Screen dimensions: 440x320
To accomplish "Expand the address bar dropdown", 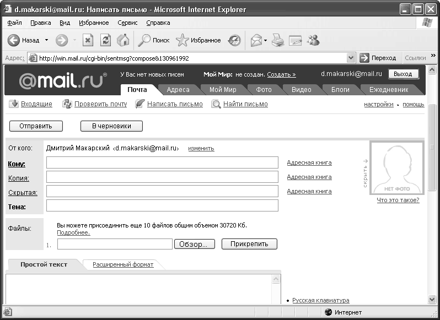I will pos(351,58).
